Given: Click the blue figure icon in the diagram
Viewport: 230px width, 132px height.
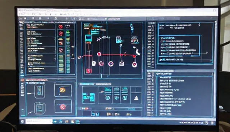Looking at the screenshot, I should point(132,28).
